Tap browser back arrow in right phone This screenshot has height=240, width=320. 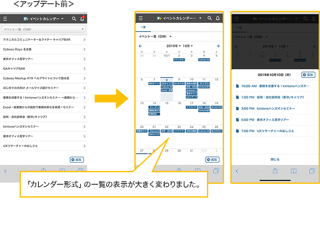(237, 171)
